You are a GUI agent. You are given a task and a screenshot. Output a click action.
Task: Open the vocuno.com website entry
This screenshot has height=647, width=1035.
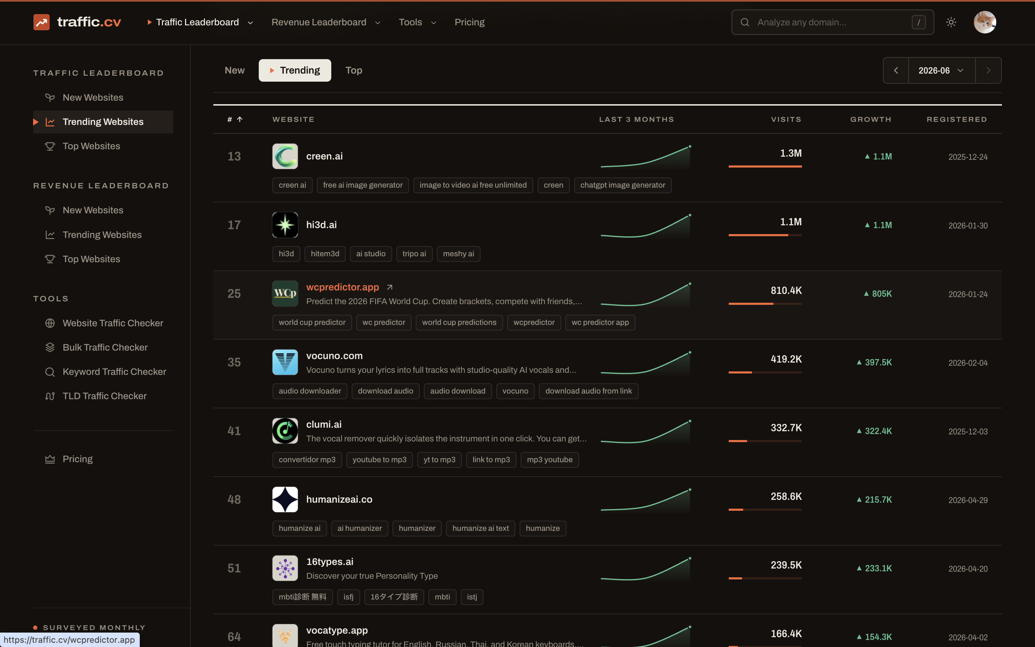[x=334, y=356]
